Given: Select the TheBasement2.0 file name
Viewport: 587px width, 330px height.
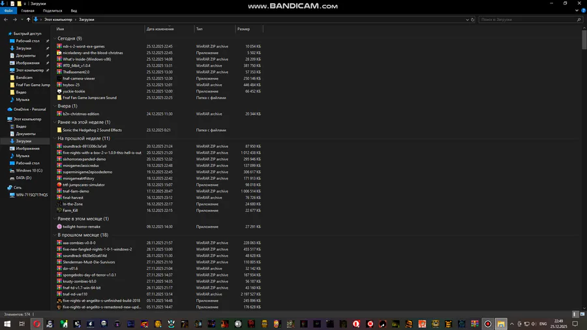Looking at the screenshot, I should (76, 72).
